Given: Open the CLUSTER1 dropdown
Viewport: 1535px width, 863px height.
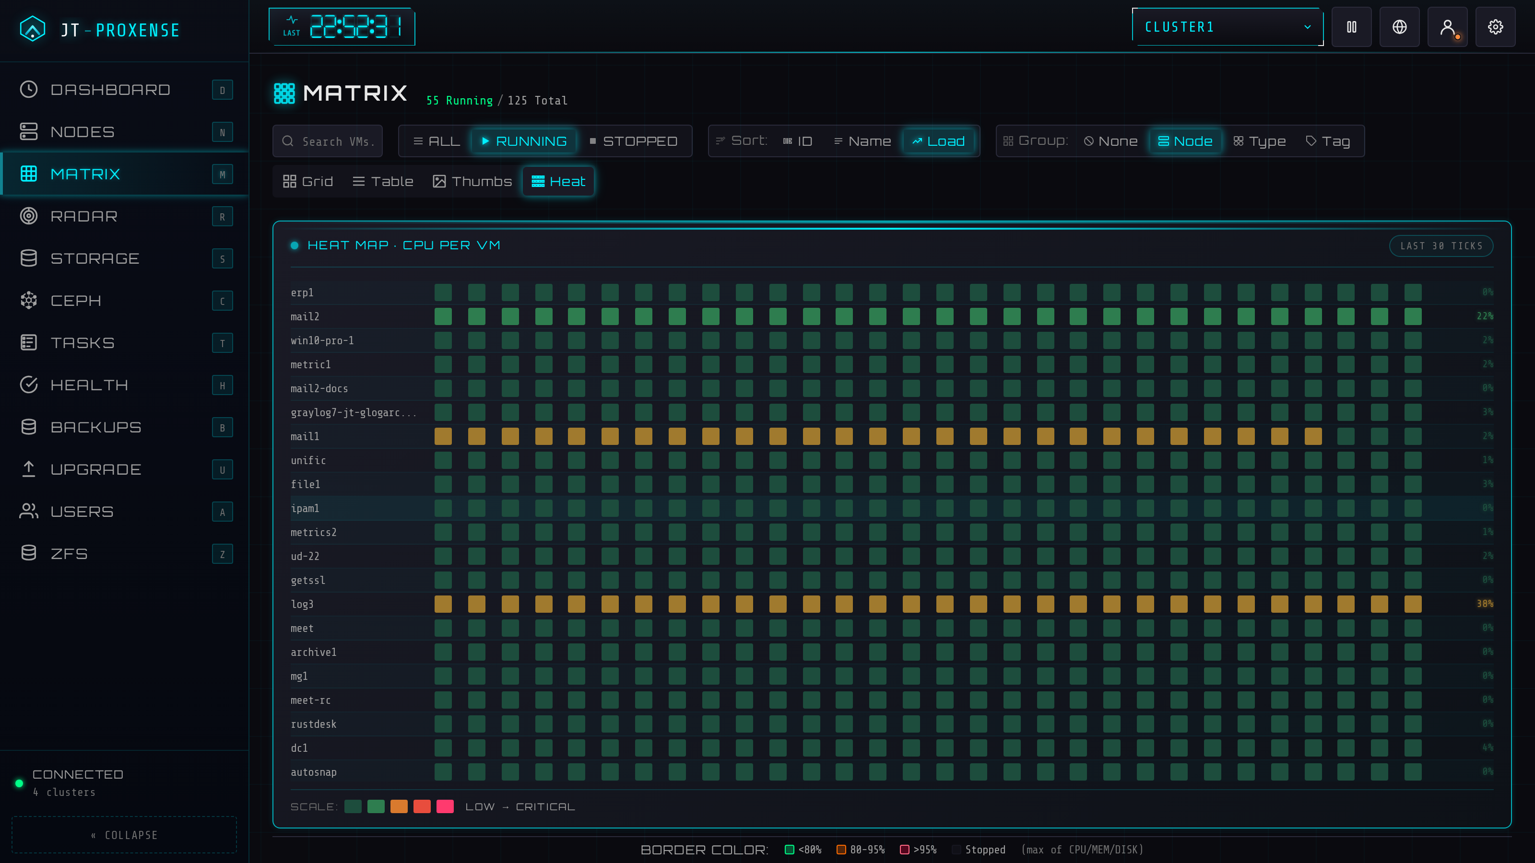Looking at the screenshot, I should [1228, 27].
